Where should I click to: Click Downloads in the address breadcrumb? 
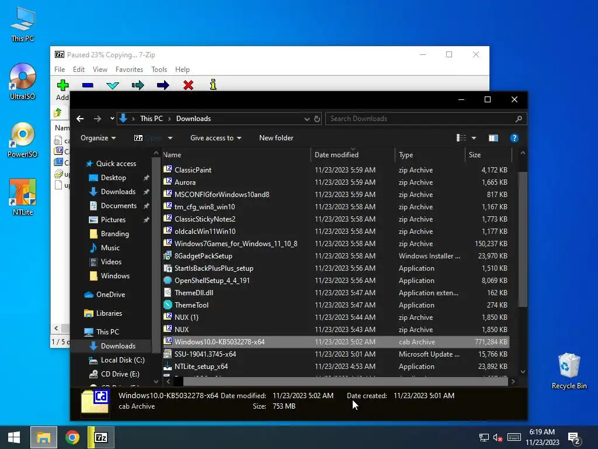[193, 119]
